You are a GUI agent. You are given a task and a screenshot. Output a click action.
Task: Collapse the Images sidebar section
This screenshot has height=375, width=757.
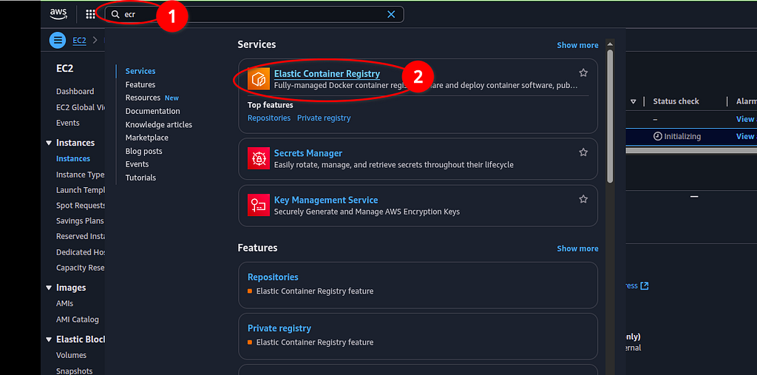point(49,288)
